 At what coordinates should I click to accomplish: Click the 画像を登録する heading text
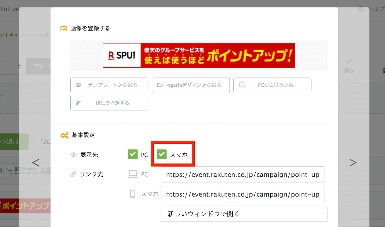90,28
